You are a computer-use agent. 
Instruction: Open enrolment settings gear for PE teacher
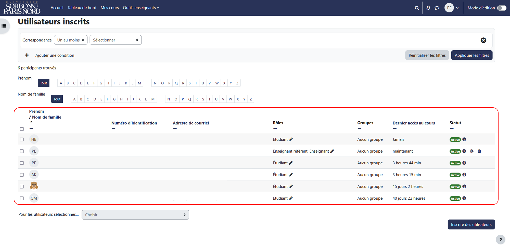tap(472, 151)
